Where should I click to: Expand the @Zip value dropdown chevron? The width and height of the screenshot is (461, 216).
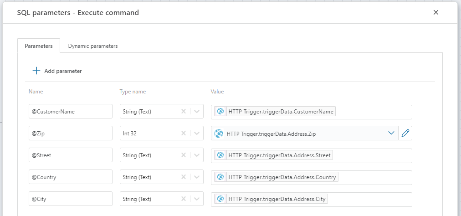pyautogui.click(x=391, y=133)
